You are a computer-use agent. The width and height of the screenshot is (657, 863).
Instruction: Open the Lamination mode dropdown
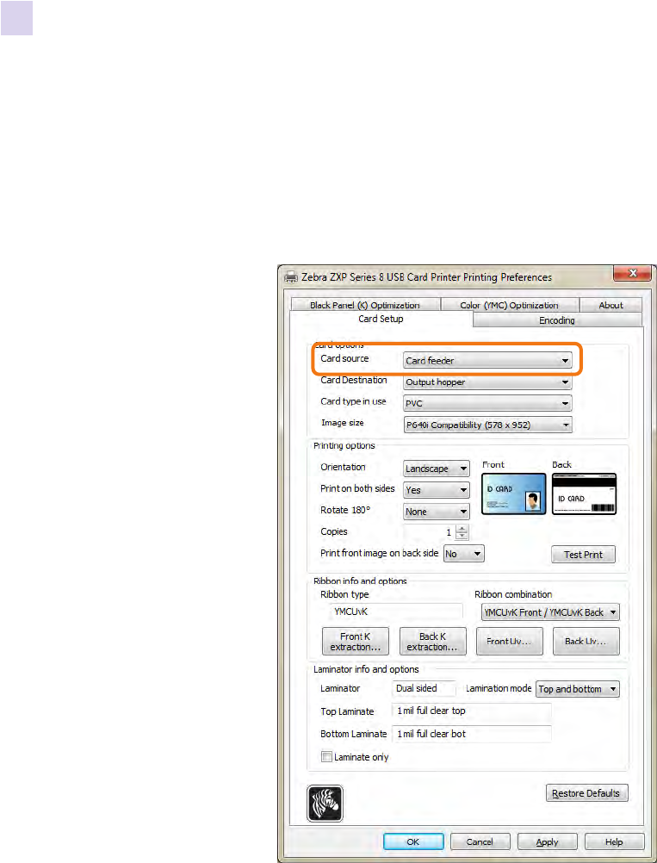tap(578, 688)
